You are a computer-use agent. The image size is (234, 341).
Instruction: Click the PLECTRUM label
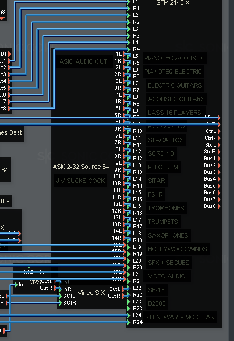(x=163, y=167)
